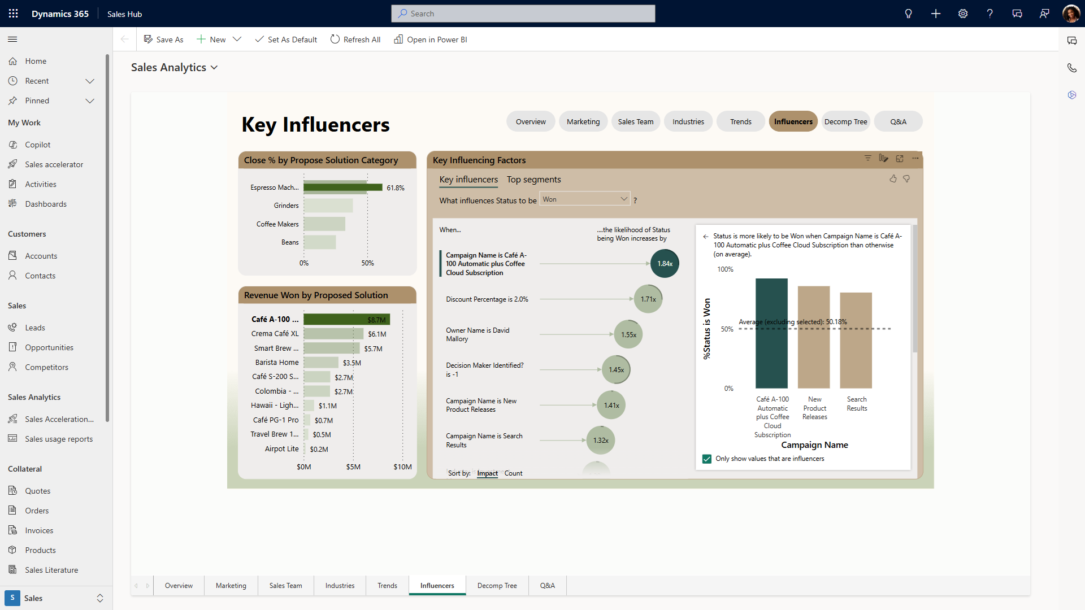Sort influencers by Count

pyautogui.click(x=513, y=473)
